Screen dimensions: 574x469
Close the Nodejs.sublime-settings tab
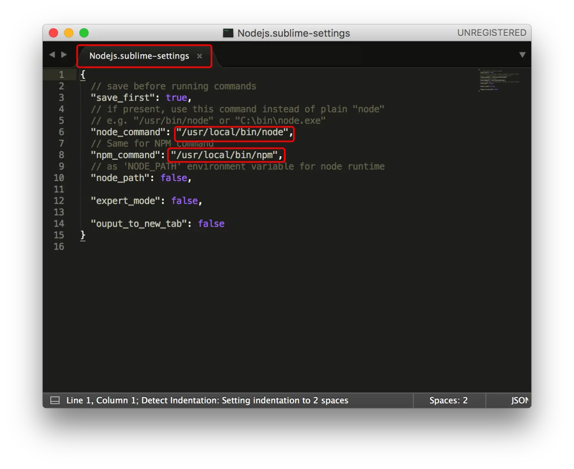click(199, 56)
